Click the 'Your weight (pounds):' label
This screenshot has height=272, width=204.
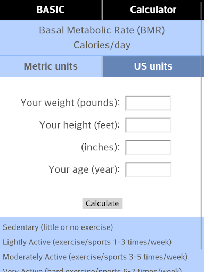[70, 103]
